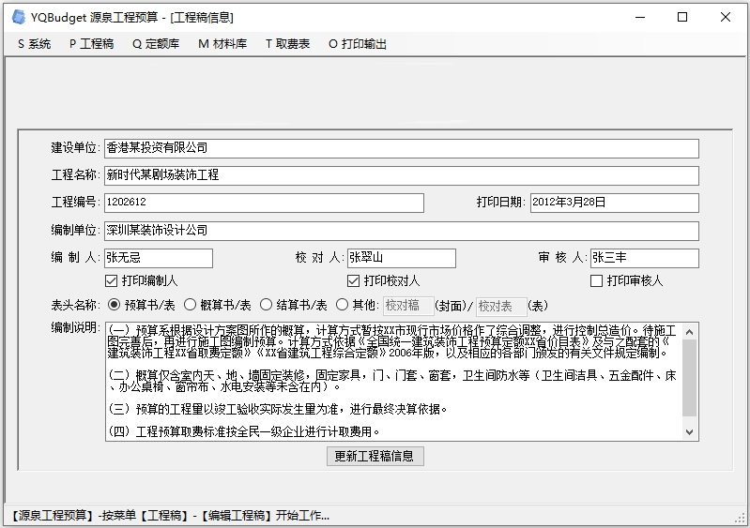750x528 pixels.
Task: Focus the 工程名称 input field
Action: (402, 175)
